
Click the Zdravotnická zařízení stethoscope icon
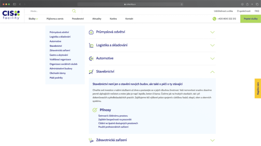coord(91,140)
